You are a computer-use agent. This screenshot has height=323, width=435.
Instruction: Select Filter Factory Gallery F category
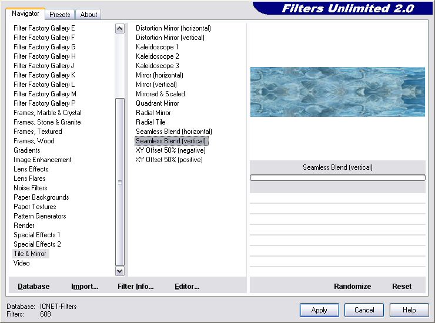[44, 38]
